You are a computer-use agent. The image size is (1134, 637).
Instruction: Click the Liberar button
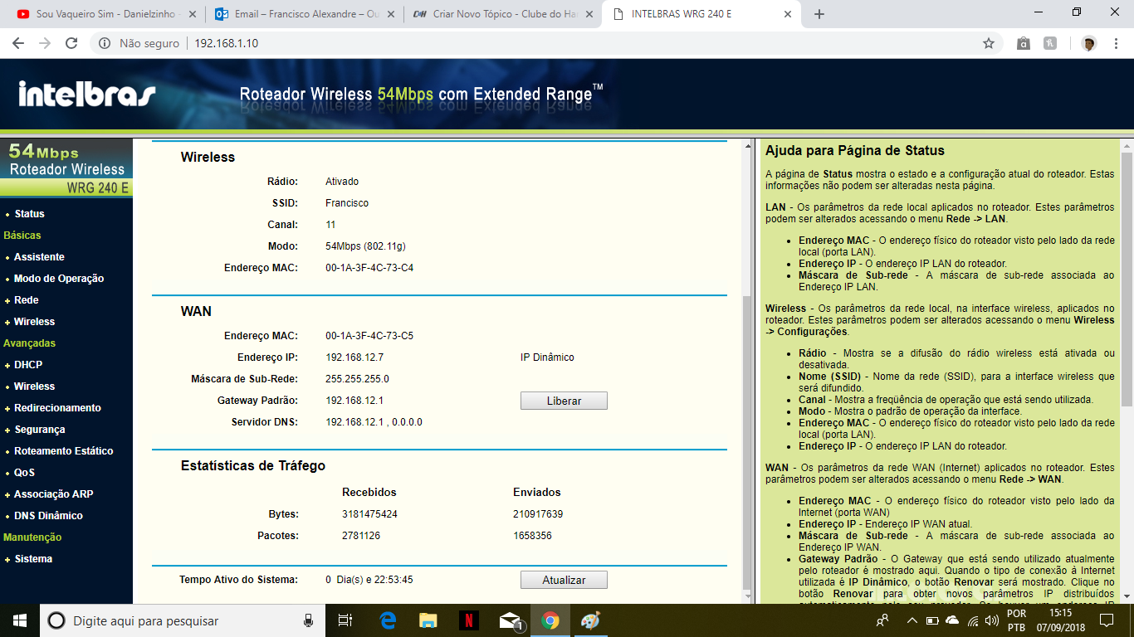(564, 401)
